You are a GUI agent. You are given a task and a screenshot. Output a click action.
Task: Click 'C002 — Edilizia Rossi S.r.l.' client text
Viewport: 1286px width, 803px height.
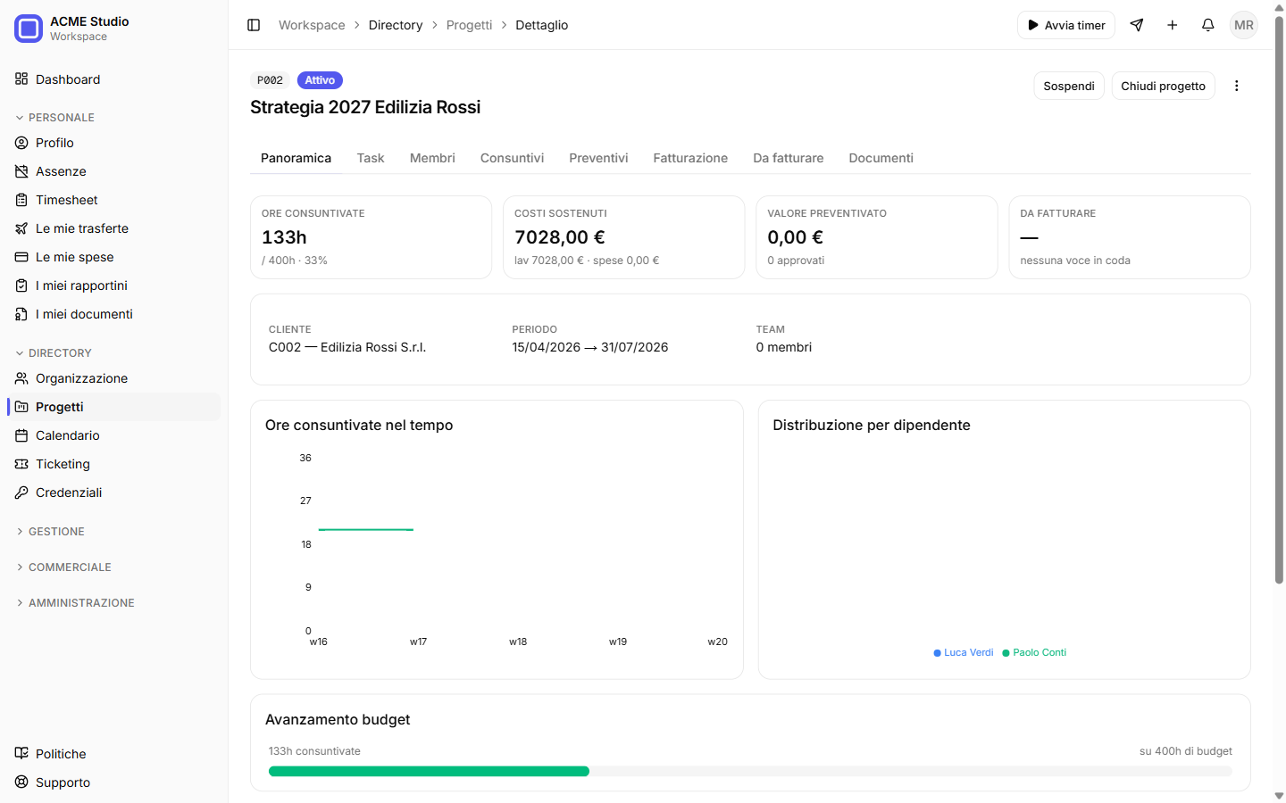click(x=347, y=347)
